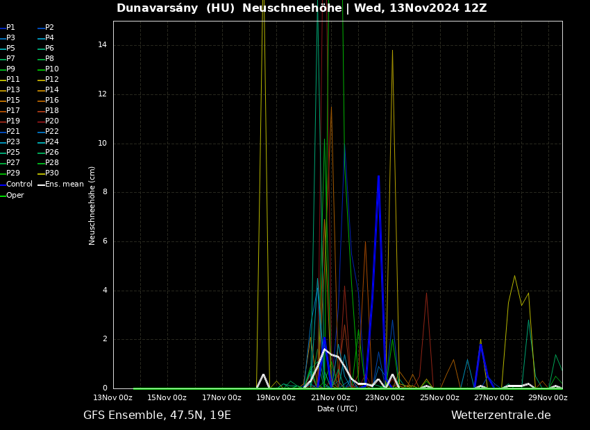Click the P7 legend entry
Viewport: 590px width, 430px height.
point(10,59)
